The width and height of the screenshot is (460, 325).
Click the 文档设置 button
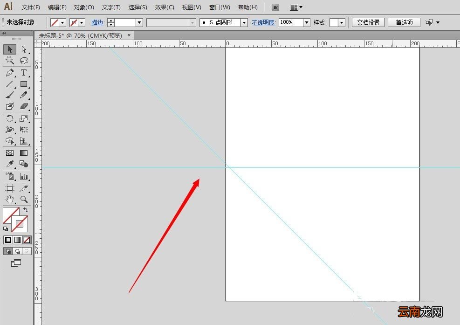click(x=368, y=22)
